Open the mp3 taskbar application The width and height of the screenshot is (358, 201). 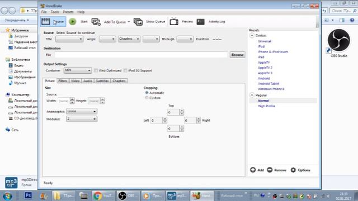tap(177, 196)
